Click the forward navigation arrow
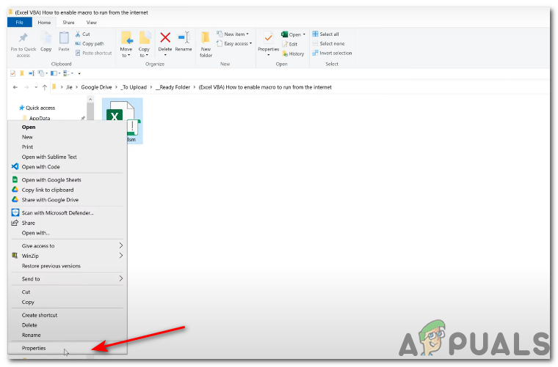 pyautogui.click(x=26, y=87)
